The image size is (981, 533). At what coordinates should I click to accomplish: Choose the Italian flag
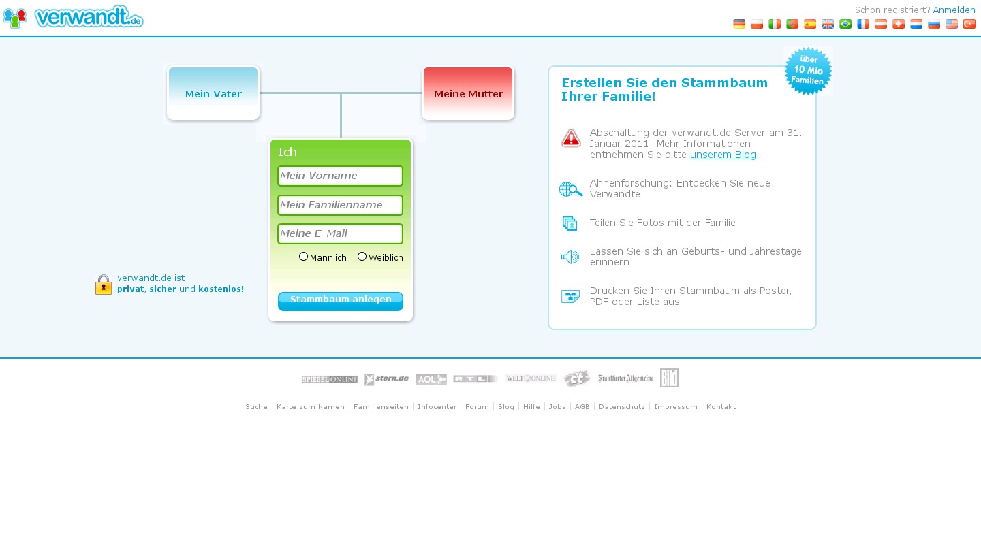[x=775, y=24]
